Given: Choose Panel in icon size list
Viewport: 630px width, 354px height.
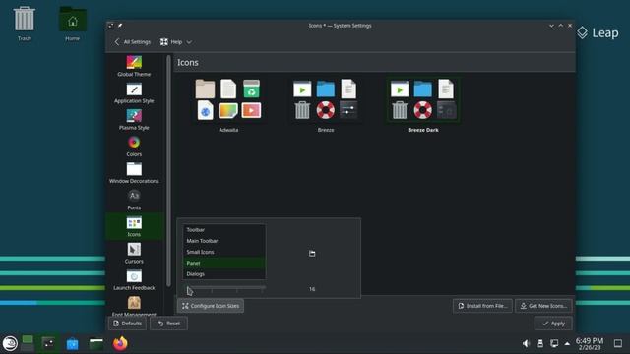Looking at the screenshot, I should [x=223, y=263].
